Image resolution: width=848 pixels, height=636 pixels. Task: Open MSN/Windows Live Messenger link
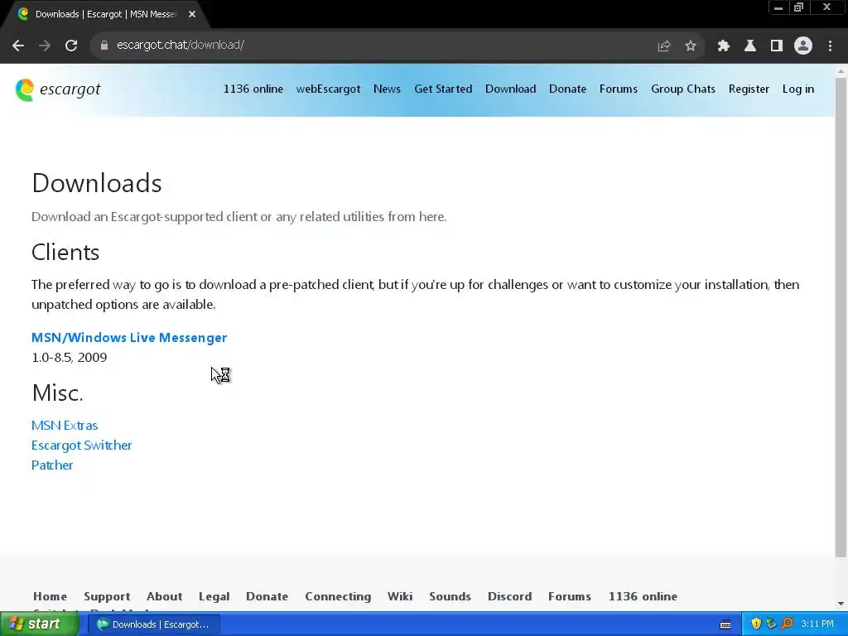(129, 338)
